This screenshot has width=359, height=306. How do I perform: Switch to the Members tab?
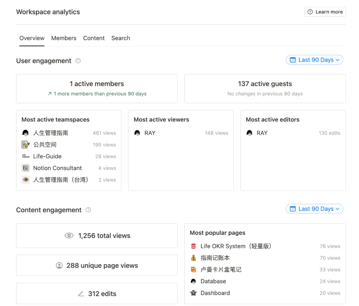point(63,38)
